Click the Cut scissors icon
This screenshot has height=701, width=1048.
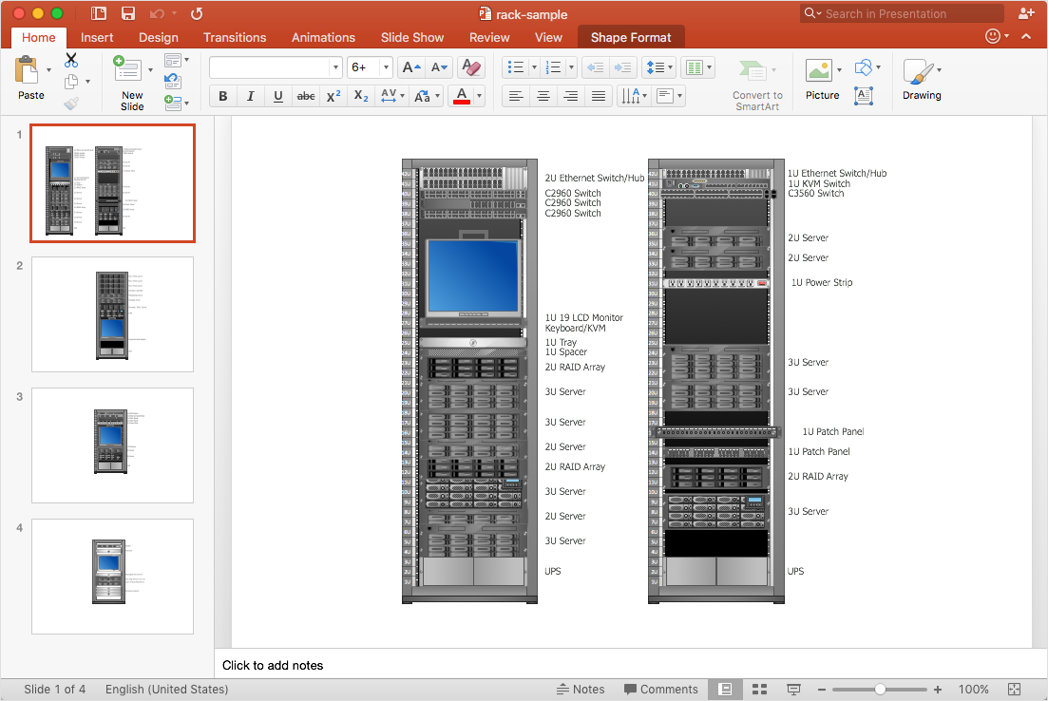71,60
